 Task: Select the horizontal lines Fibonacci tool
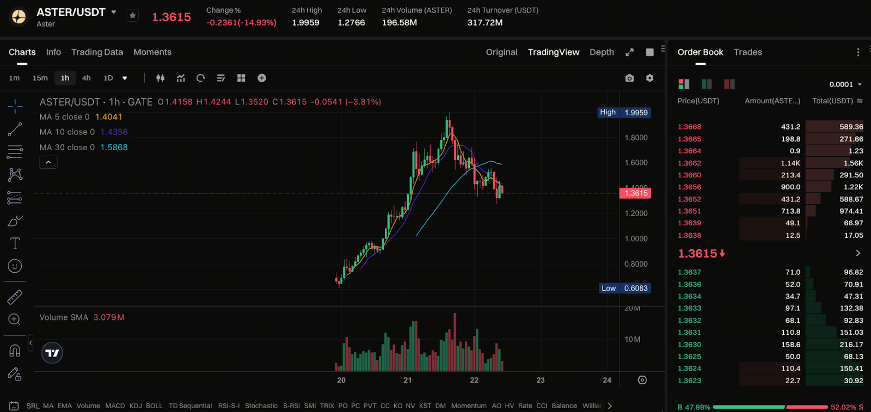(15, 152)
